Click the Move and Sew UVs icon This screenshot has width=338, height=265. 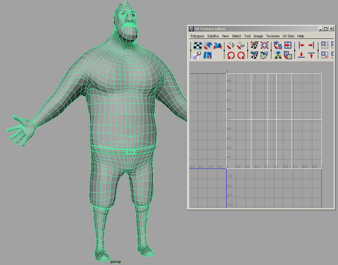click(264, 55)
